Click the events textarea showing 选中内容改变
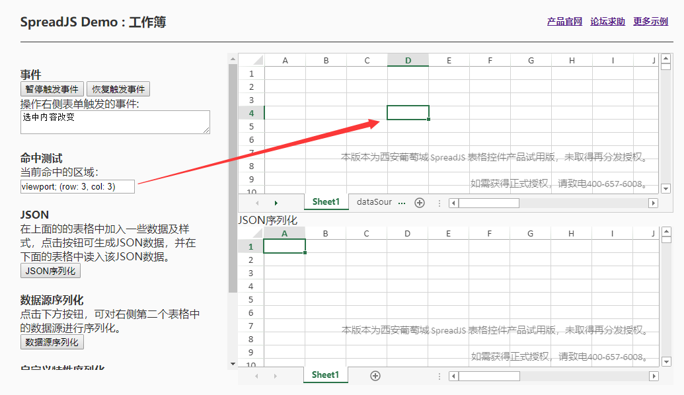This screenshot has height=395, width=684. click(x=115, y=122)
